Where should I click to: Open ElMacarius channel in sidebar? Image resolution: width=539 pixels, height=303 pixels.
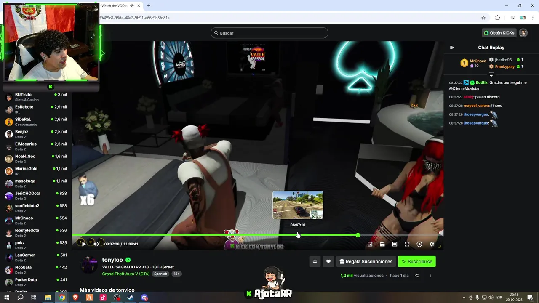click(36, 146)
